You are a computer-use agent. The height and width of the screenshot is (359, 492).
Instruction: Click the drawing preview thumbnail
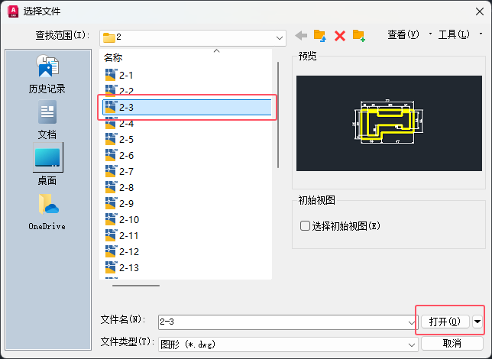[x=389, y=123]
